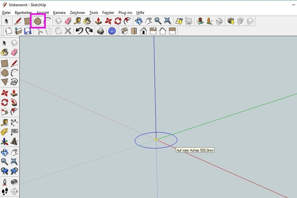Switch to Front view house icon
This screenshot has height=198, width=297.
coord(144,31)
